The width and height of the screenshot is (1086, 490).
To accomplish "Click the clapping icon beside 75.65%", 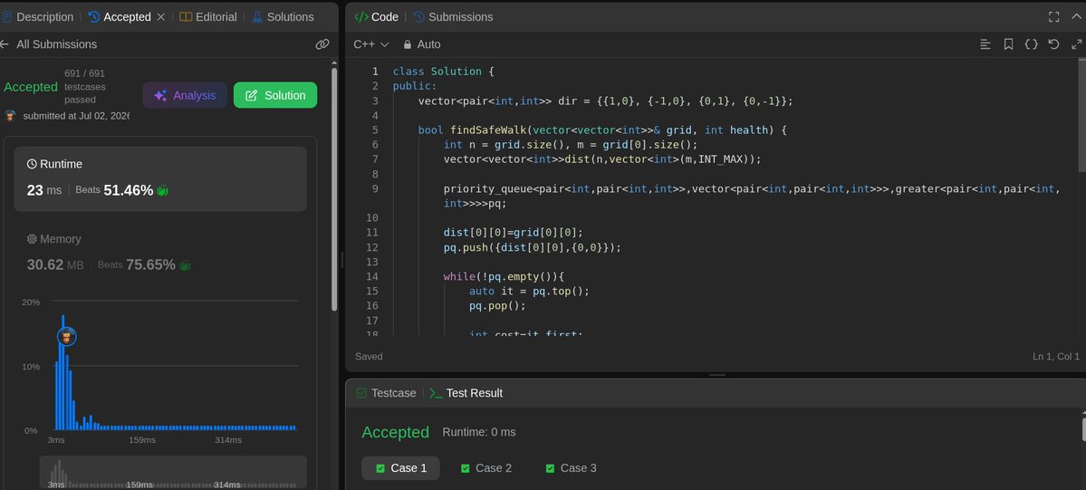I will coord(185,264).
